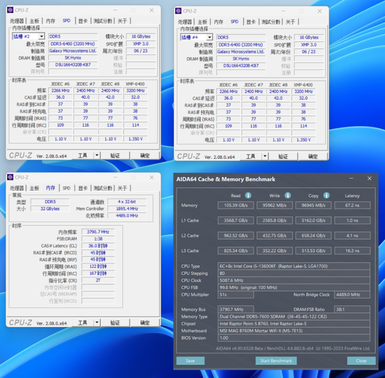Open 关于 tab in memory CPU-Z window
The image size is (385, 378).
click(x=122, y=188)
